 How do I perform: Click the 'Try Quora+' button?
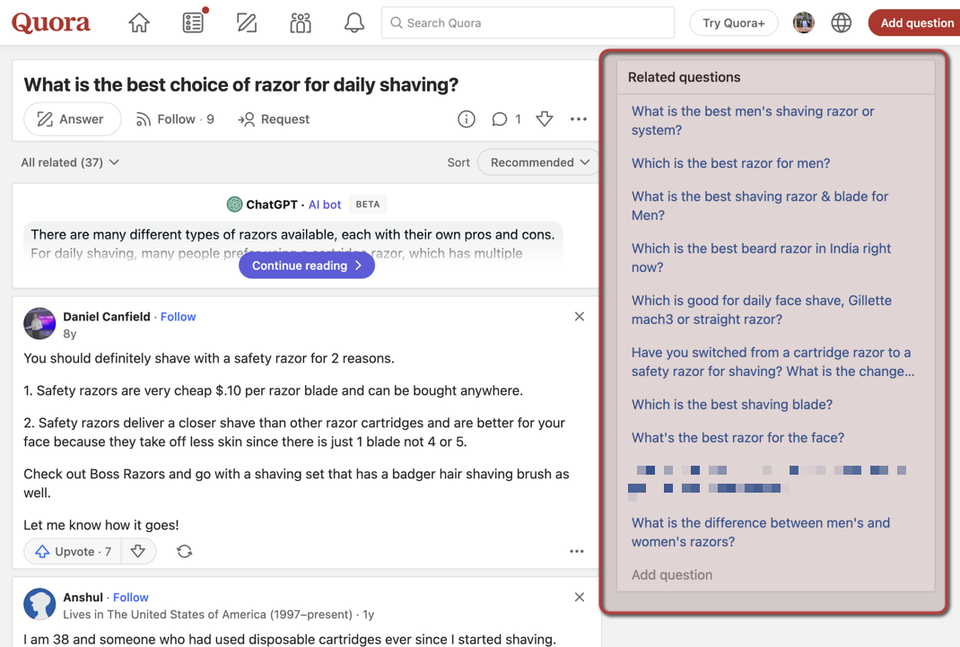pyautogui.click(x=733, y=22)
